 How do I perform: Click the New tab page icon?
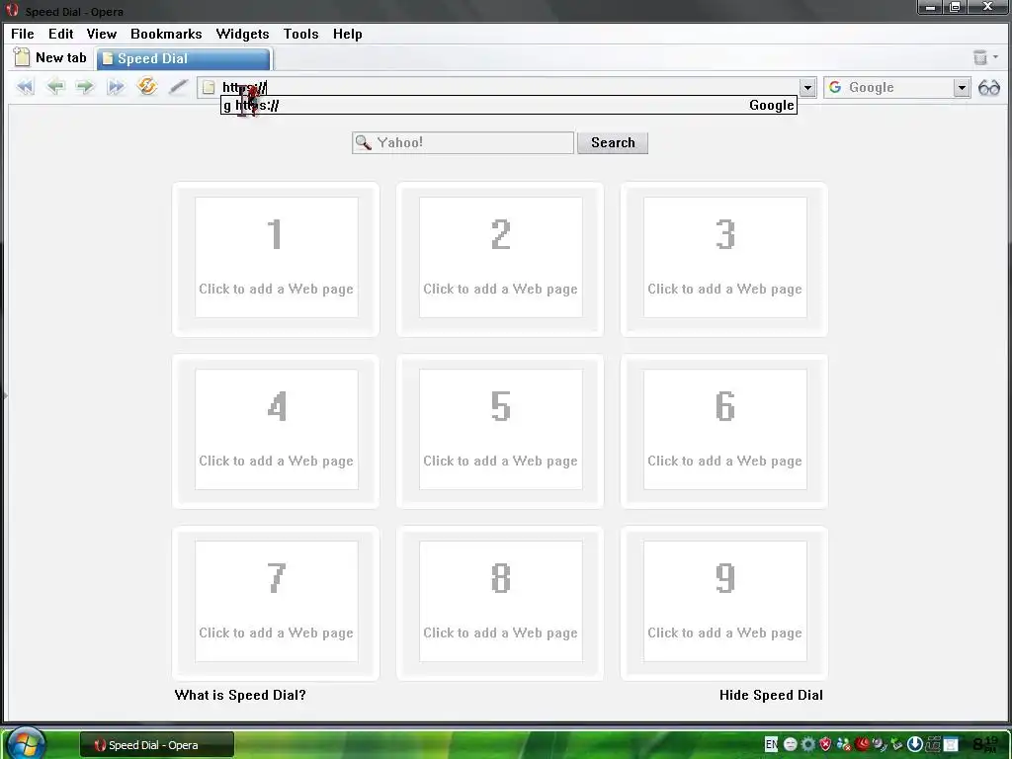22,57
